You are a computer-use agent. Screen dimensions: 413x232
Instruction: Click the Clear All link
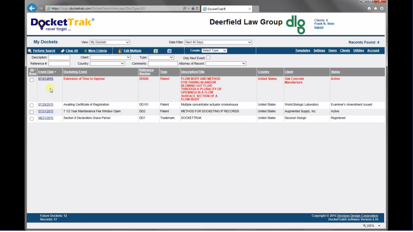71,51
